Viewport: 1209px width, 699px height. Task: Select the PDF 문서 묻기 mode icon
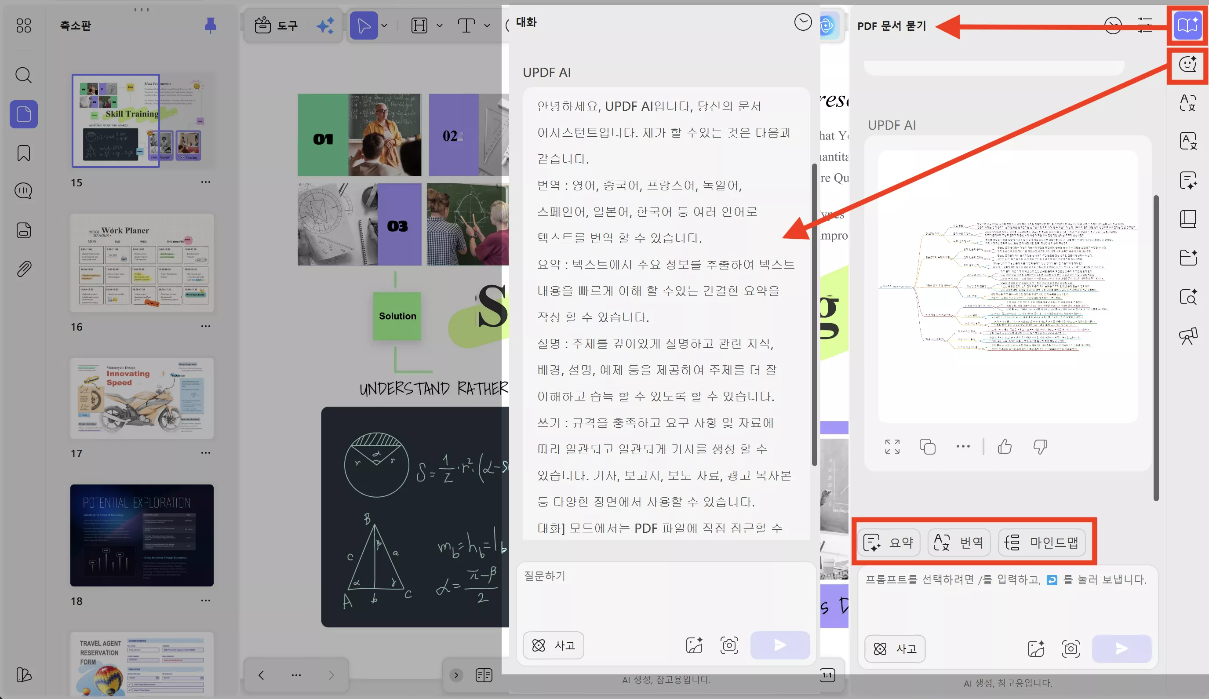pos(1187,25)
